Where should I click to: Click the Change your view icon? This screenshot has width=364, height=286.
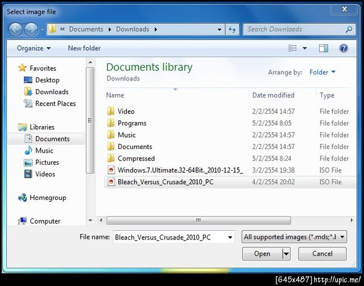tap(292, 48)
